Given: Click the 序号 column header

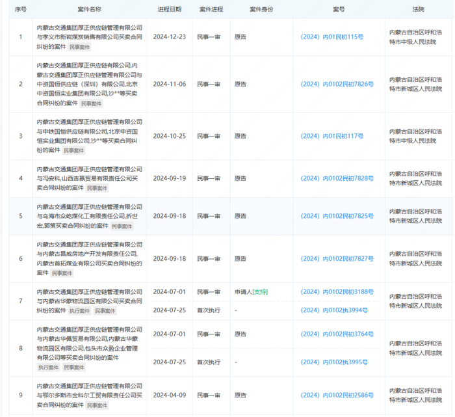Looking at the screenshot, I should (21, 9).
